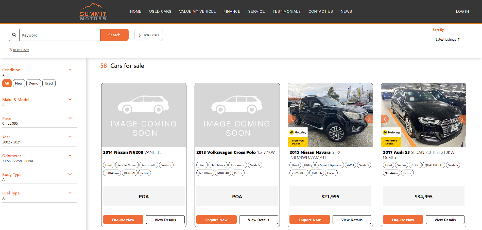Click the $34,995 price
This screenshot has width=482, height=230.
tap(424, 196)
